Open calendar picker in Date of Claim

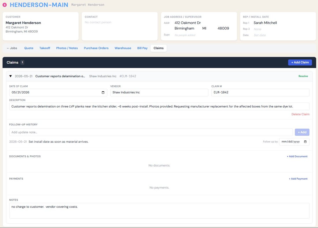click(103, 93)
